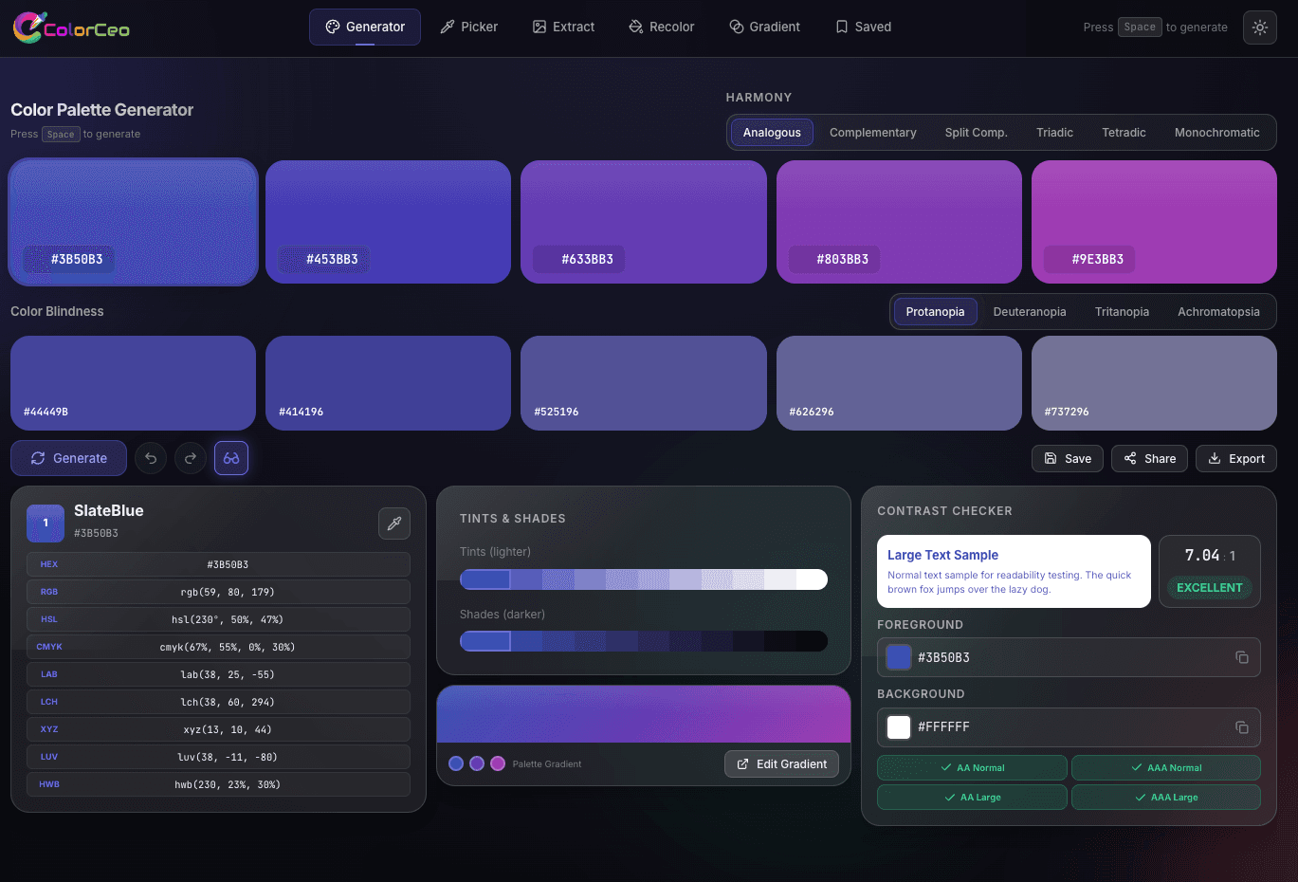Viewport: 1298px width, 882px height.
Task: Open the Generator tab
Action: click(364, 27)
